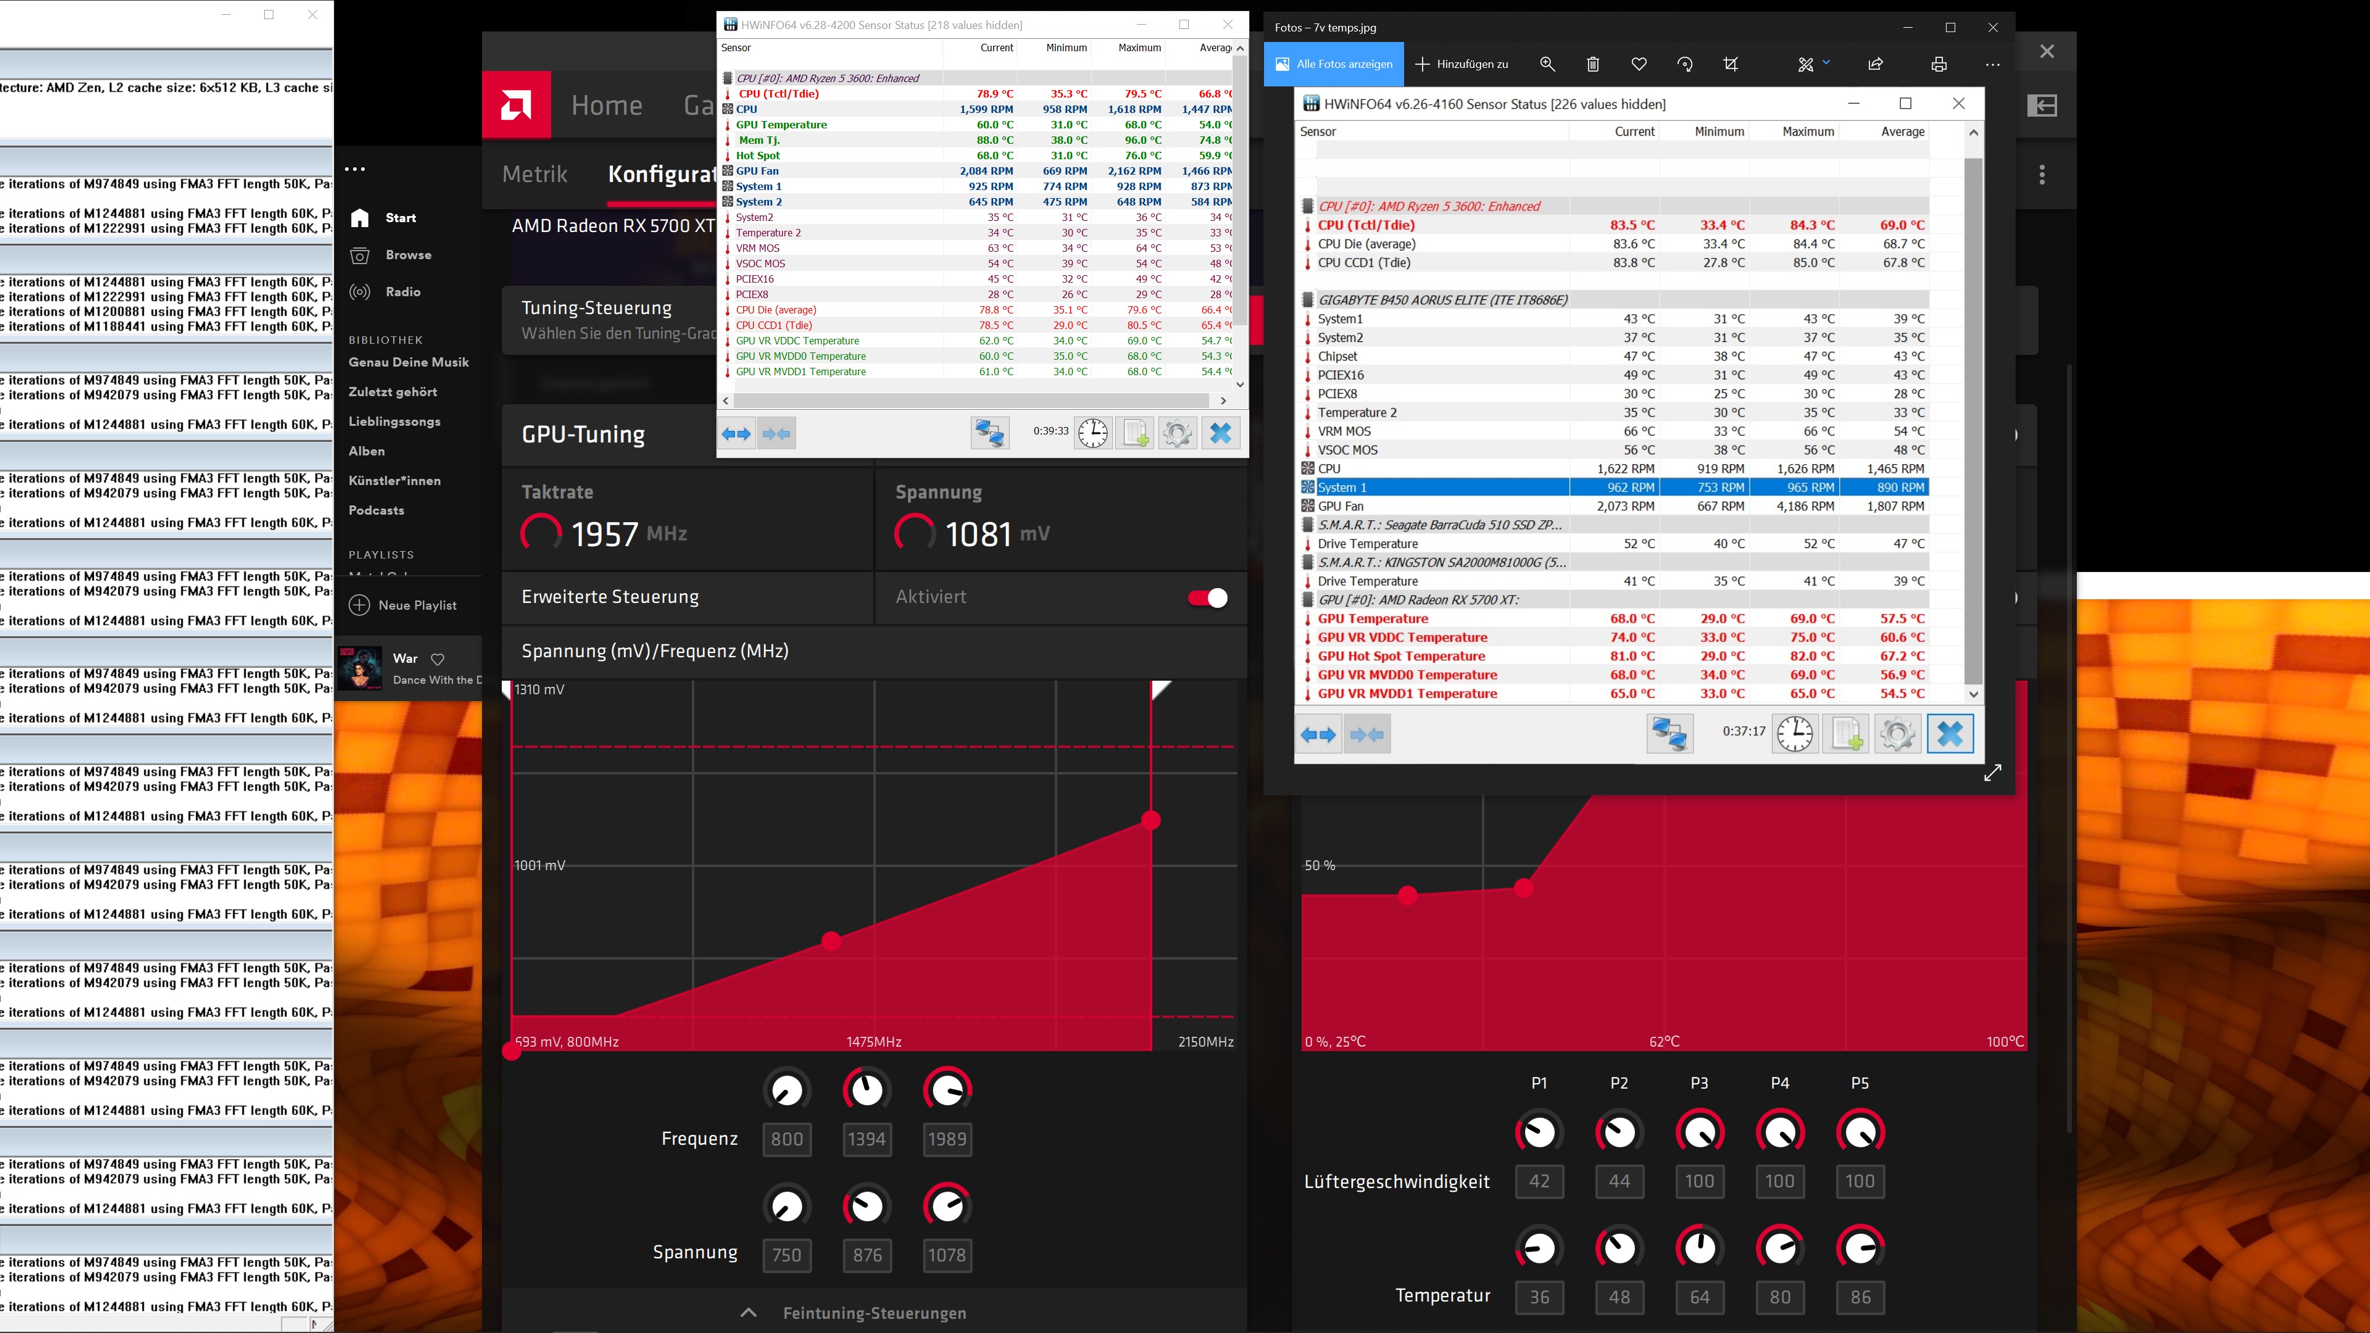Click the zoom magnifier icon in Fotos
This screenshot has height=1333, width=2370.
point(1547,64)
